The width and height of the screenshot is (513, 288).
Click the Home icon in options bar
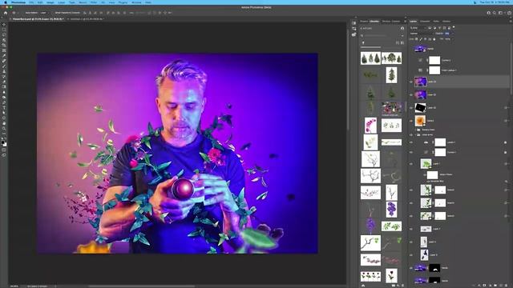6,13
